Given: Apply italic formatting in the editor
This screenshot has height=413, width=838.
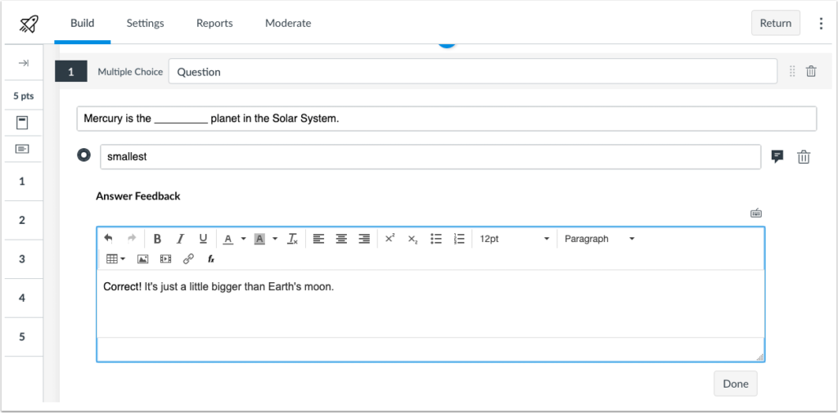Looking at the screenshot, I should pos(180,239).
